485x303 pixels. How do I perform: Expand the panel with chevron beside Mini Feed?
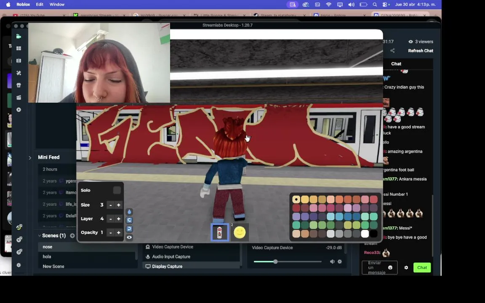coord(30,158)
